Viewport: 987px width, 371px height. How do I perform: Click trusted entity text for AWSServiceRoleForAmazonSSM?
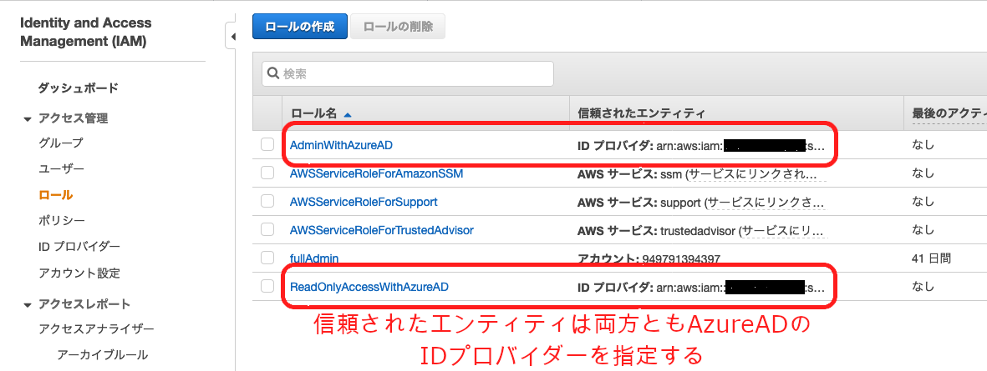tap(700, 174)
